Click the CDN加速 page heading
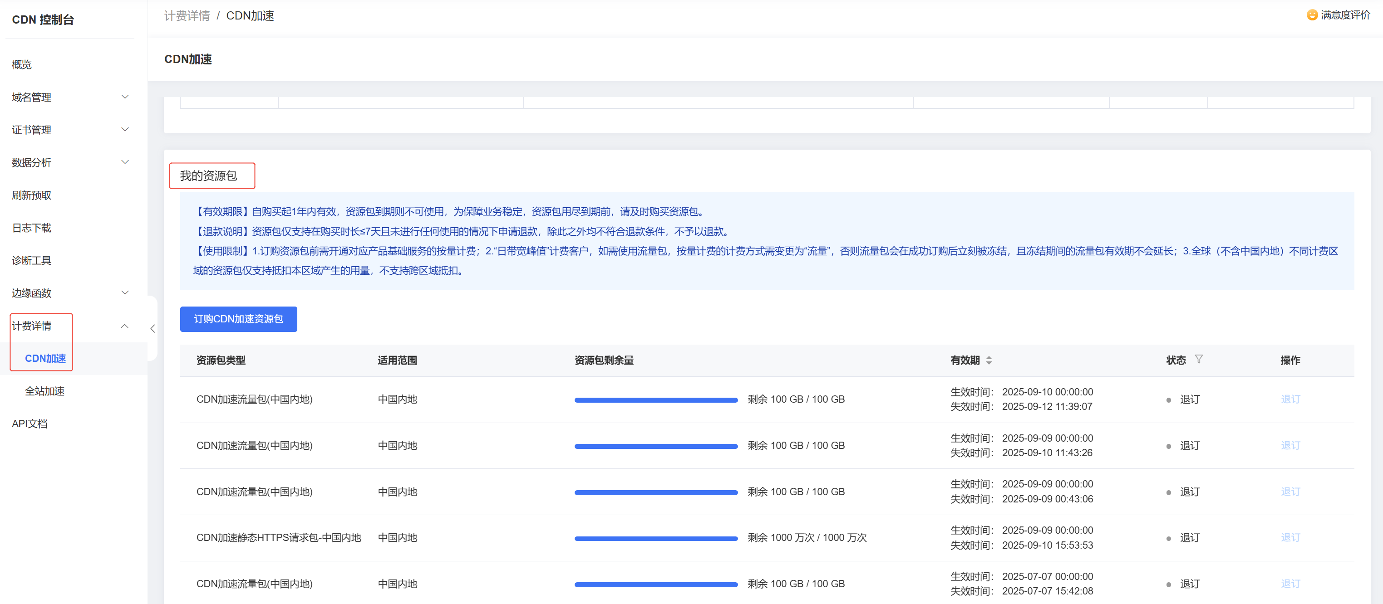 pos(188,59)
